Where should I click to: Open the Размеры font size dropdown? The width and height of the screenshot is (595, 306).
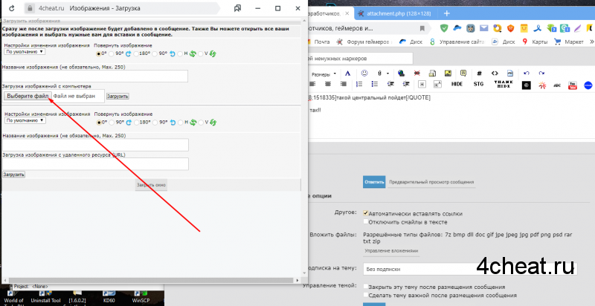[324, 74]
